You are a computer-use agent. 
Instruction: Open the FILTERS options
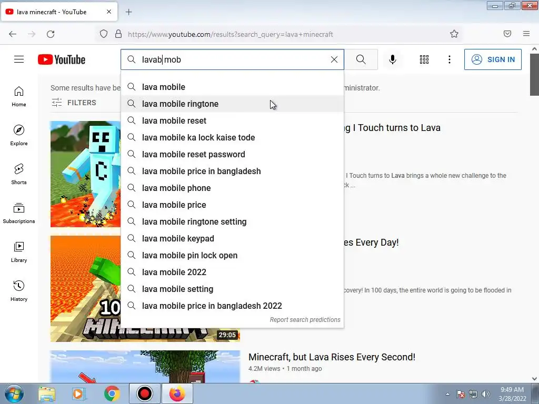[x=74, y=103]
